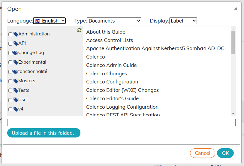This screenshot has height=166, width=244.
Task: Click Upload a file in this folder
Action: tap(44, 133)
